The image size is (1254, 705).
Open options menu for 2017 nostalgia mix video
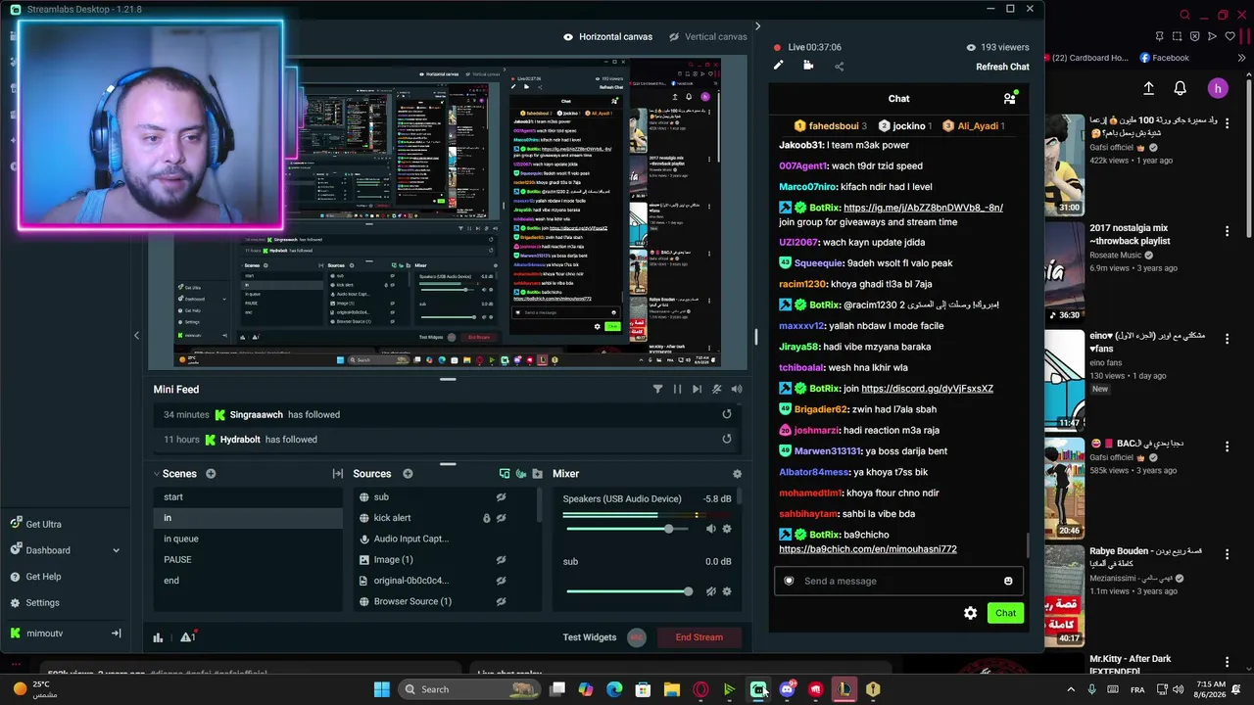click(1227, 232)
